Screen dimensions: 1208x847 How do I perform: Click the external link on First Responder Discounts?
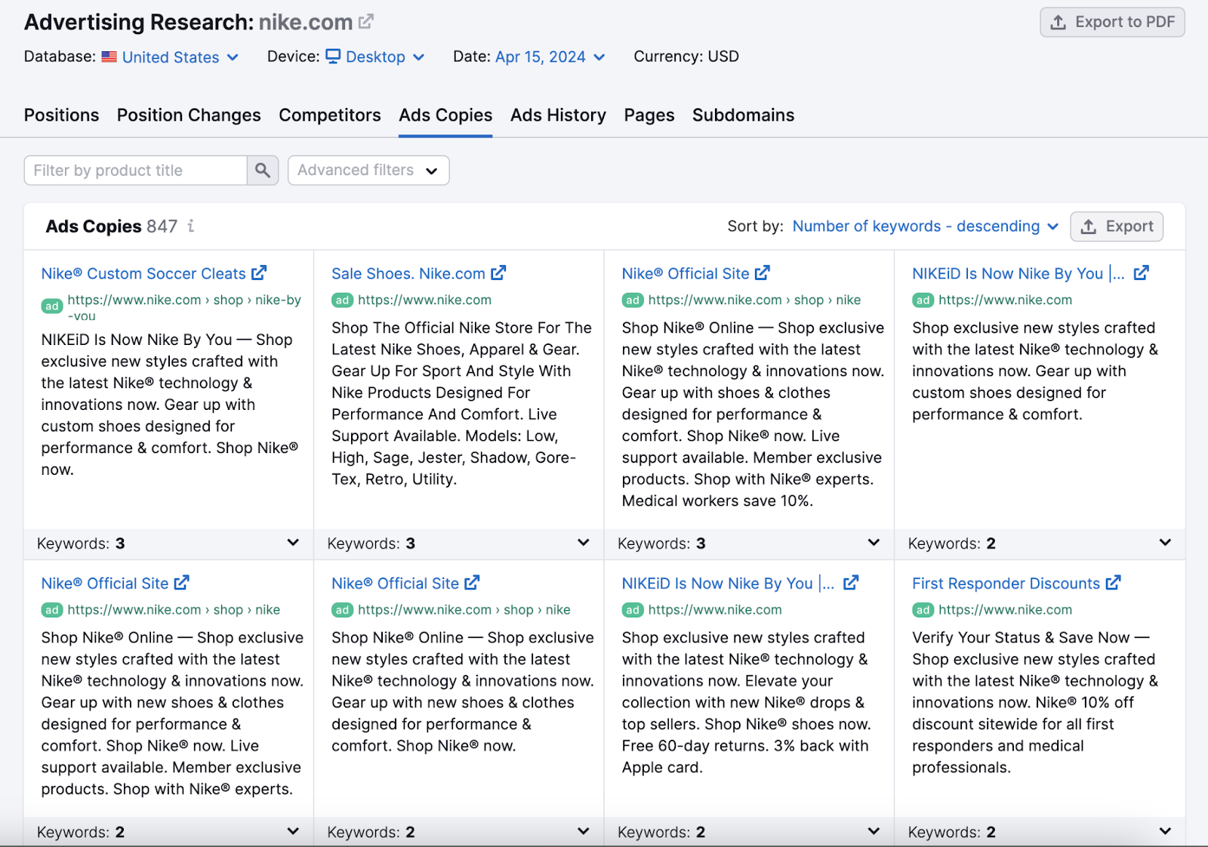1114,583
